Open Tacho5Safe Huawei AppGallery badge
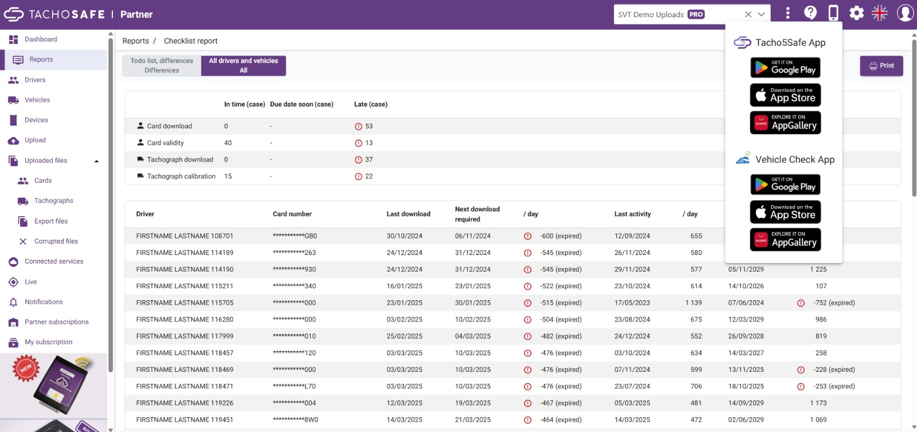Image resolution: width=917 pixels, height=432 pixels. click(785, 123)
